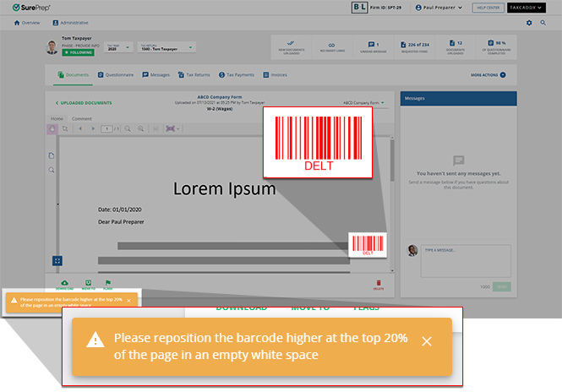Select the selection pointer tool
This screenshot has height=392, width=562.
click(x=65, y=128)
